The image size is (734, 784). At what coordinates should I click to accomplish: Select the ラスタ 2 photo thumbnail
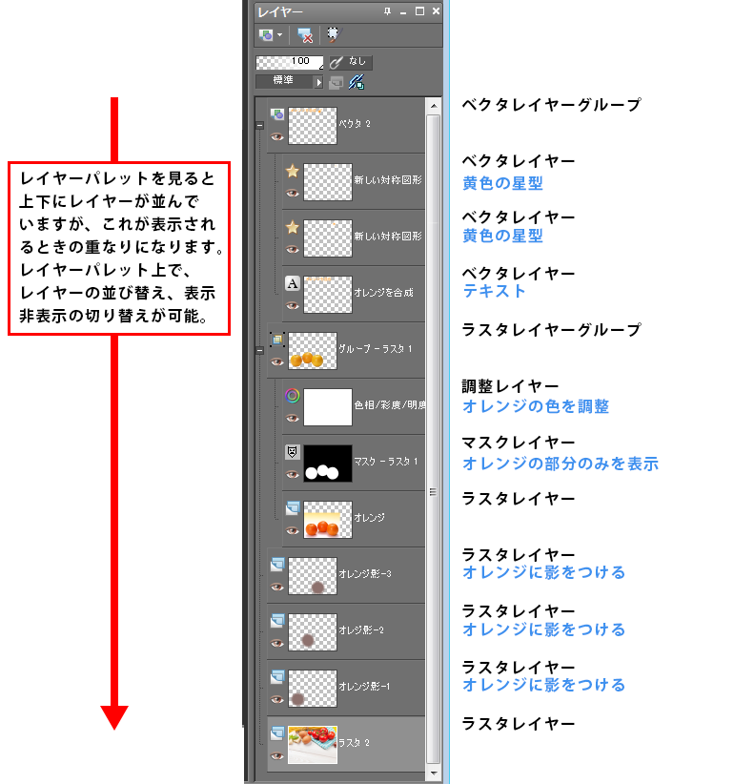313,745
